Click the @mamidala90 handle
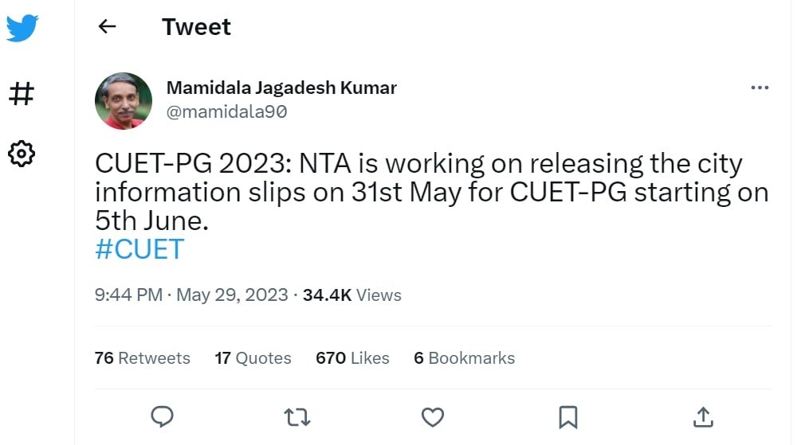 pos(226,112)
